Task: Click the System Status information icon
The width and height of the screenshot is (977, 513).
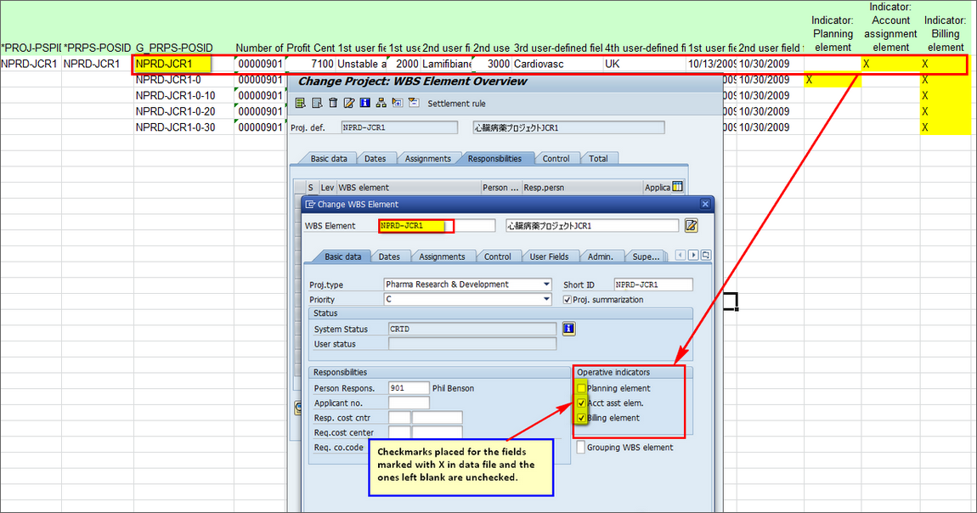Action: click(569, 329)
